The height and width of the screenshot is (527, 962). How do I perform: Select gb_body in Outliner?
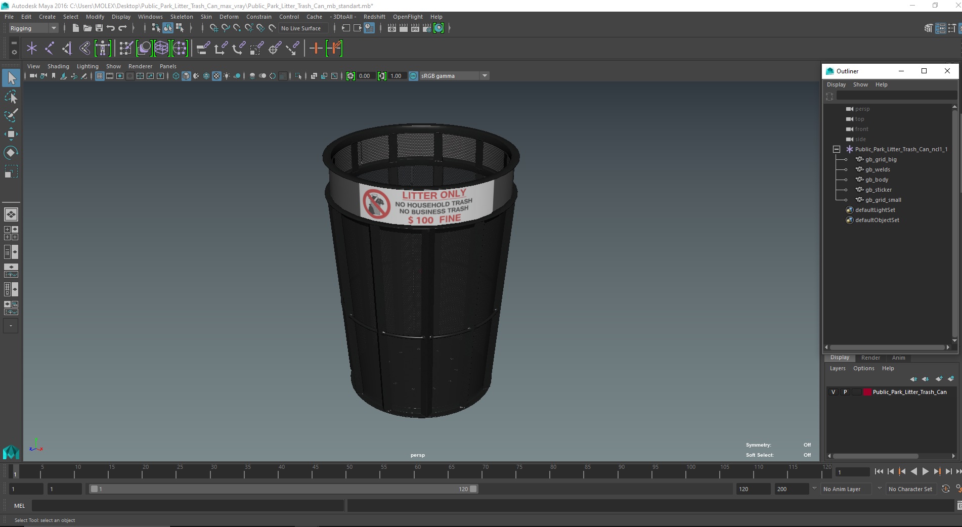point(877,180)
